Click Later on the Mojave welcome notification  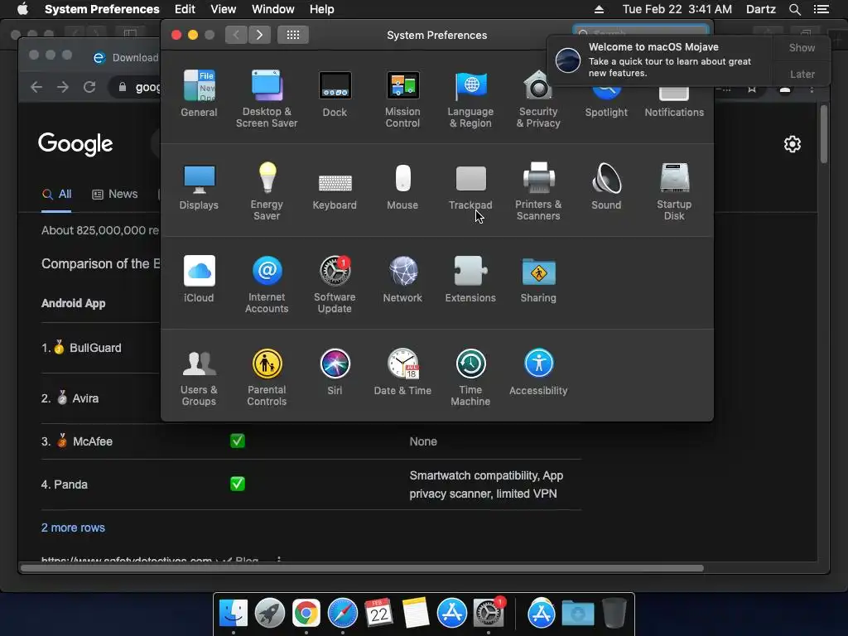[802, 74]
